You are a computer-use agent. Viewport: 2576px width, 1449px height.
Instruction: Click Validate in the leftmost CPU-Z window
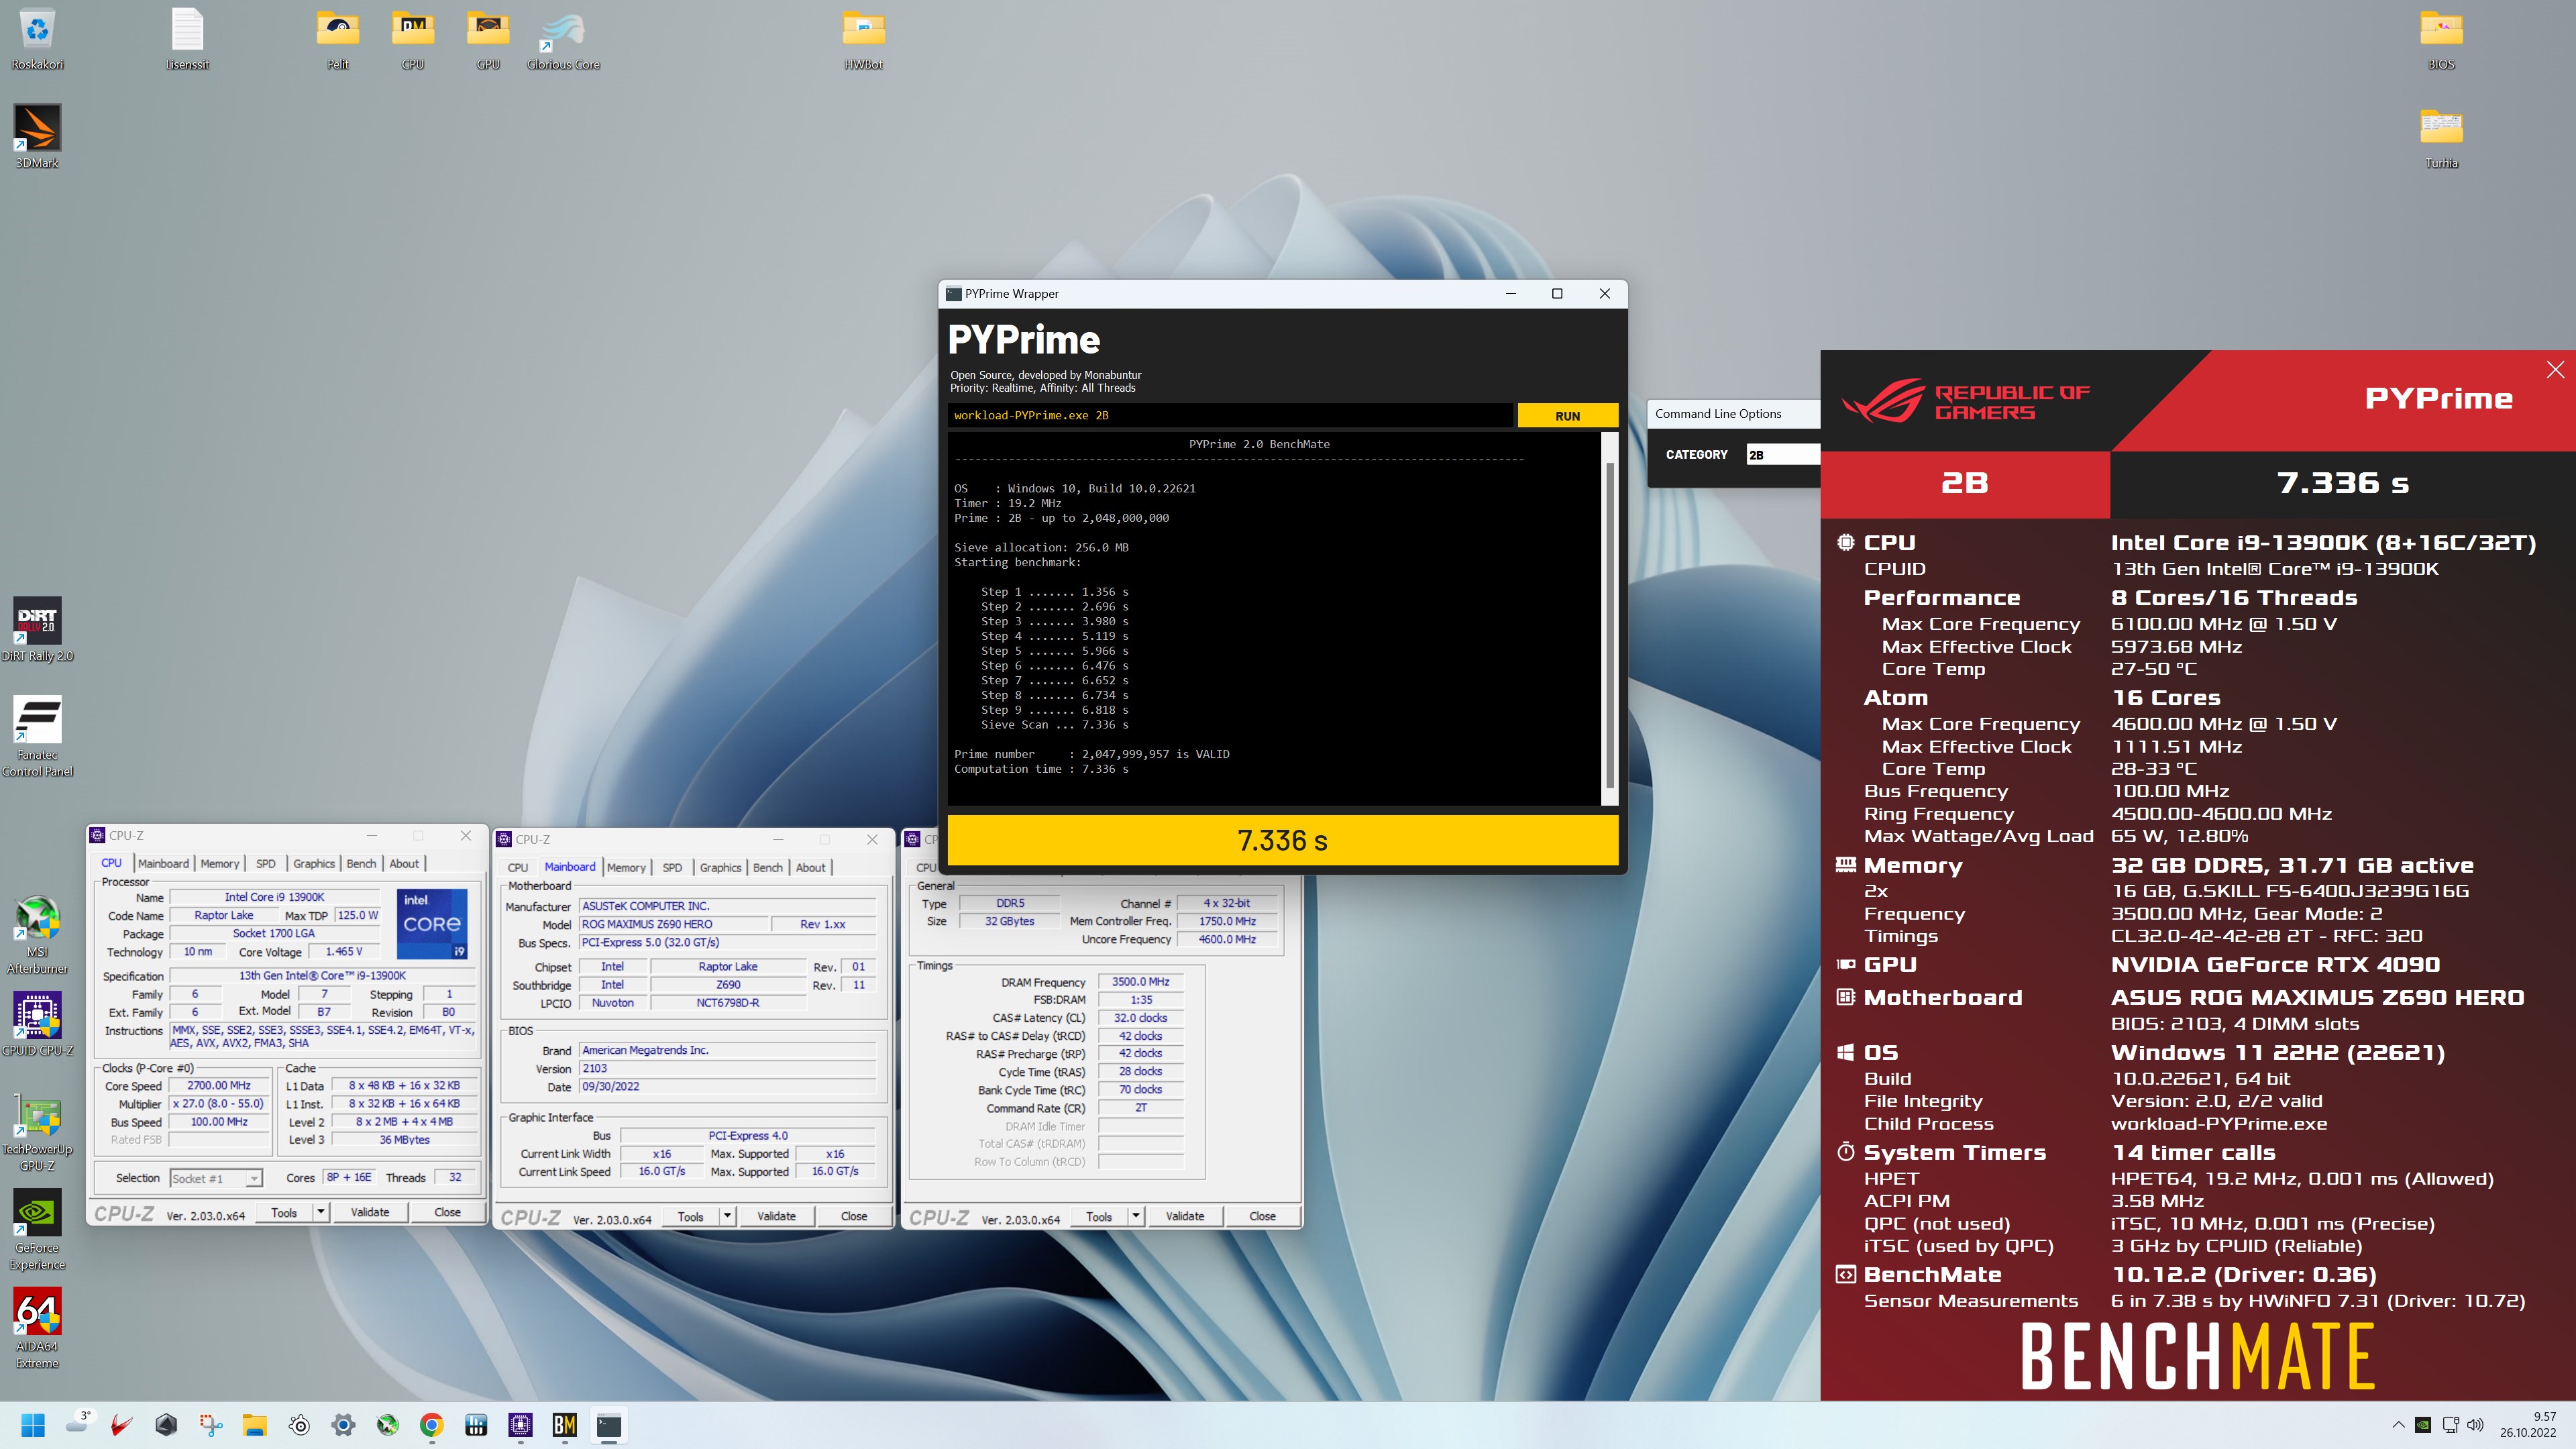tap(370, 1212)
